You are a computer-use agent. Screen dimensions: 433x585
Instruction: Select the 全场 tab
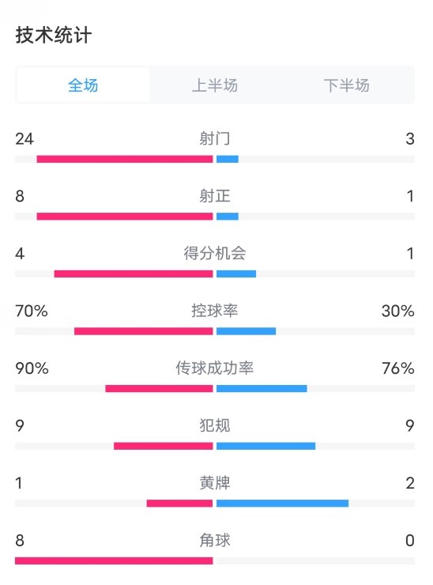[83, 85]
